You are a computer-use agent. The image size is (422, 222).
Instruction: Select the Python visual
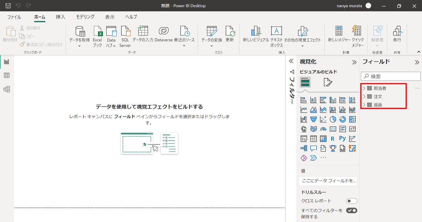tap(343, 139)
